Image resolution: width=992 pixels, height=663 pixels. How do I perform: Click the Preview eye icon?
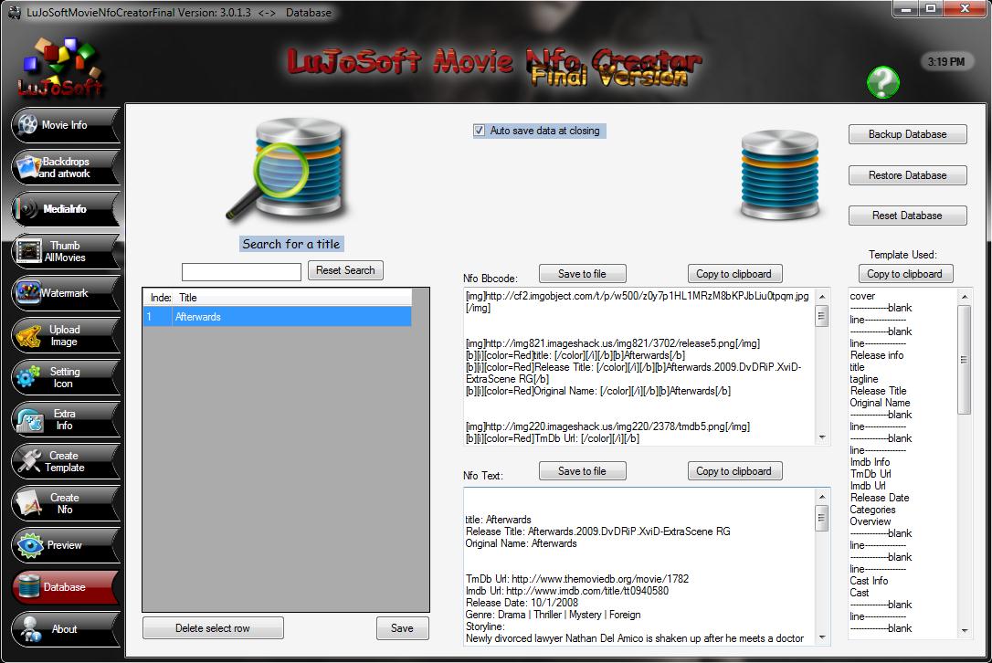30,545
